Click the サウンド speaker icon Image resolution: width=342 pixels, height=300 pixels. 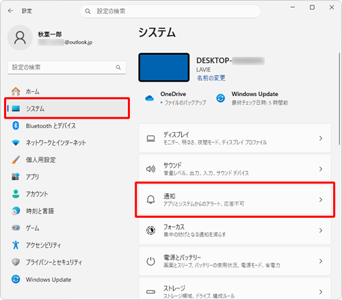pyautogui.click(x=150, y=169)
